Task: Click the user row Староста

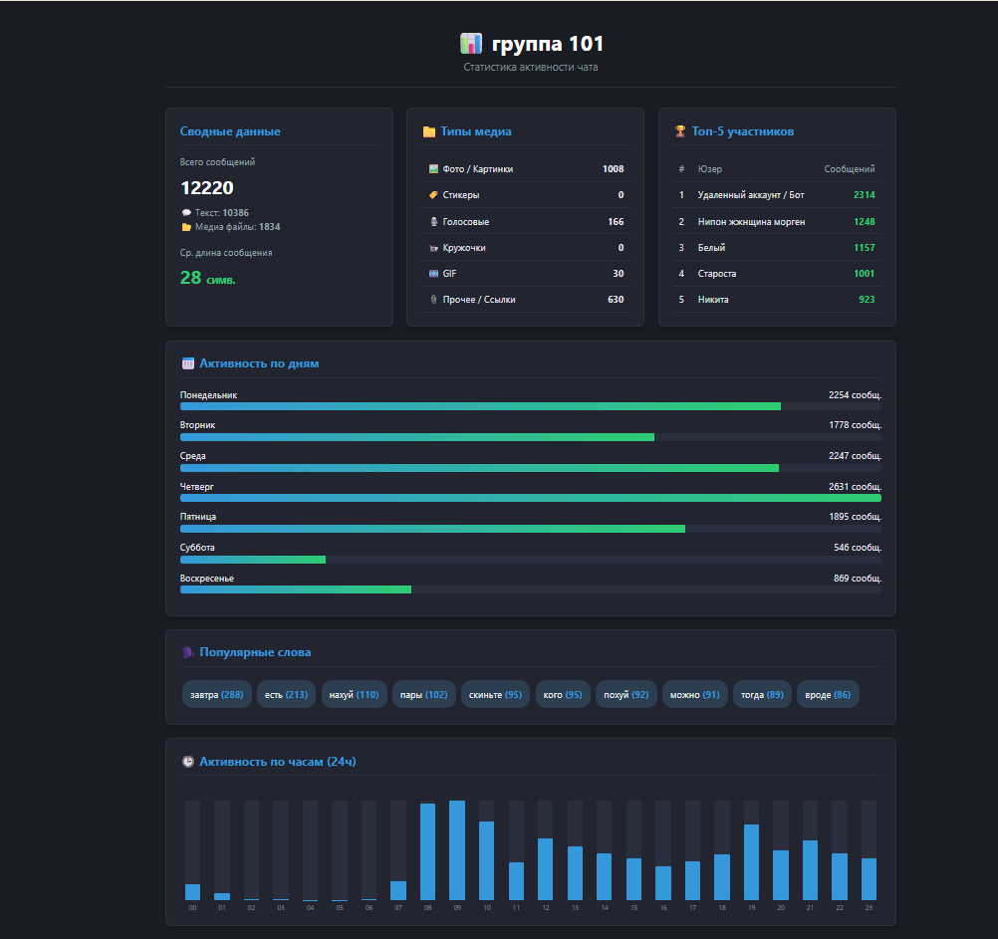Action: coord(777,274)
